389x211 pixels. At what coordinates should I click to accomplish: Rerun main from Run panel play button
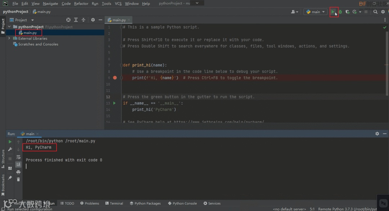[10, 142]
